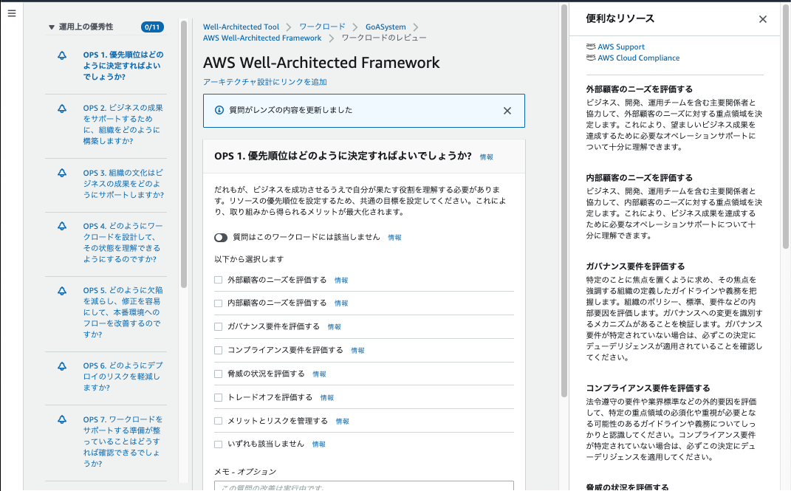The image size is (791, 491).
Task: Click the AWS logo next to AWS Support
Action: point(591,47)
